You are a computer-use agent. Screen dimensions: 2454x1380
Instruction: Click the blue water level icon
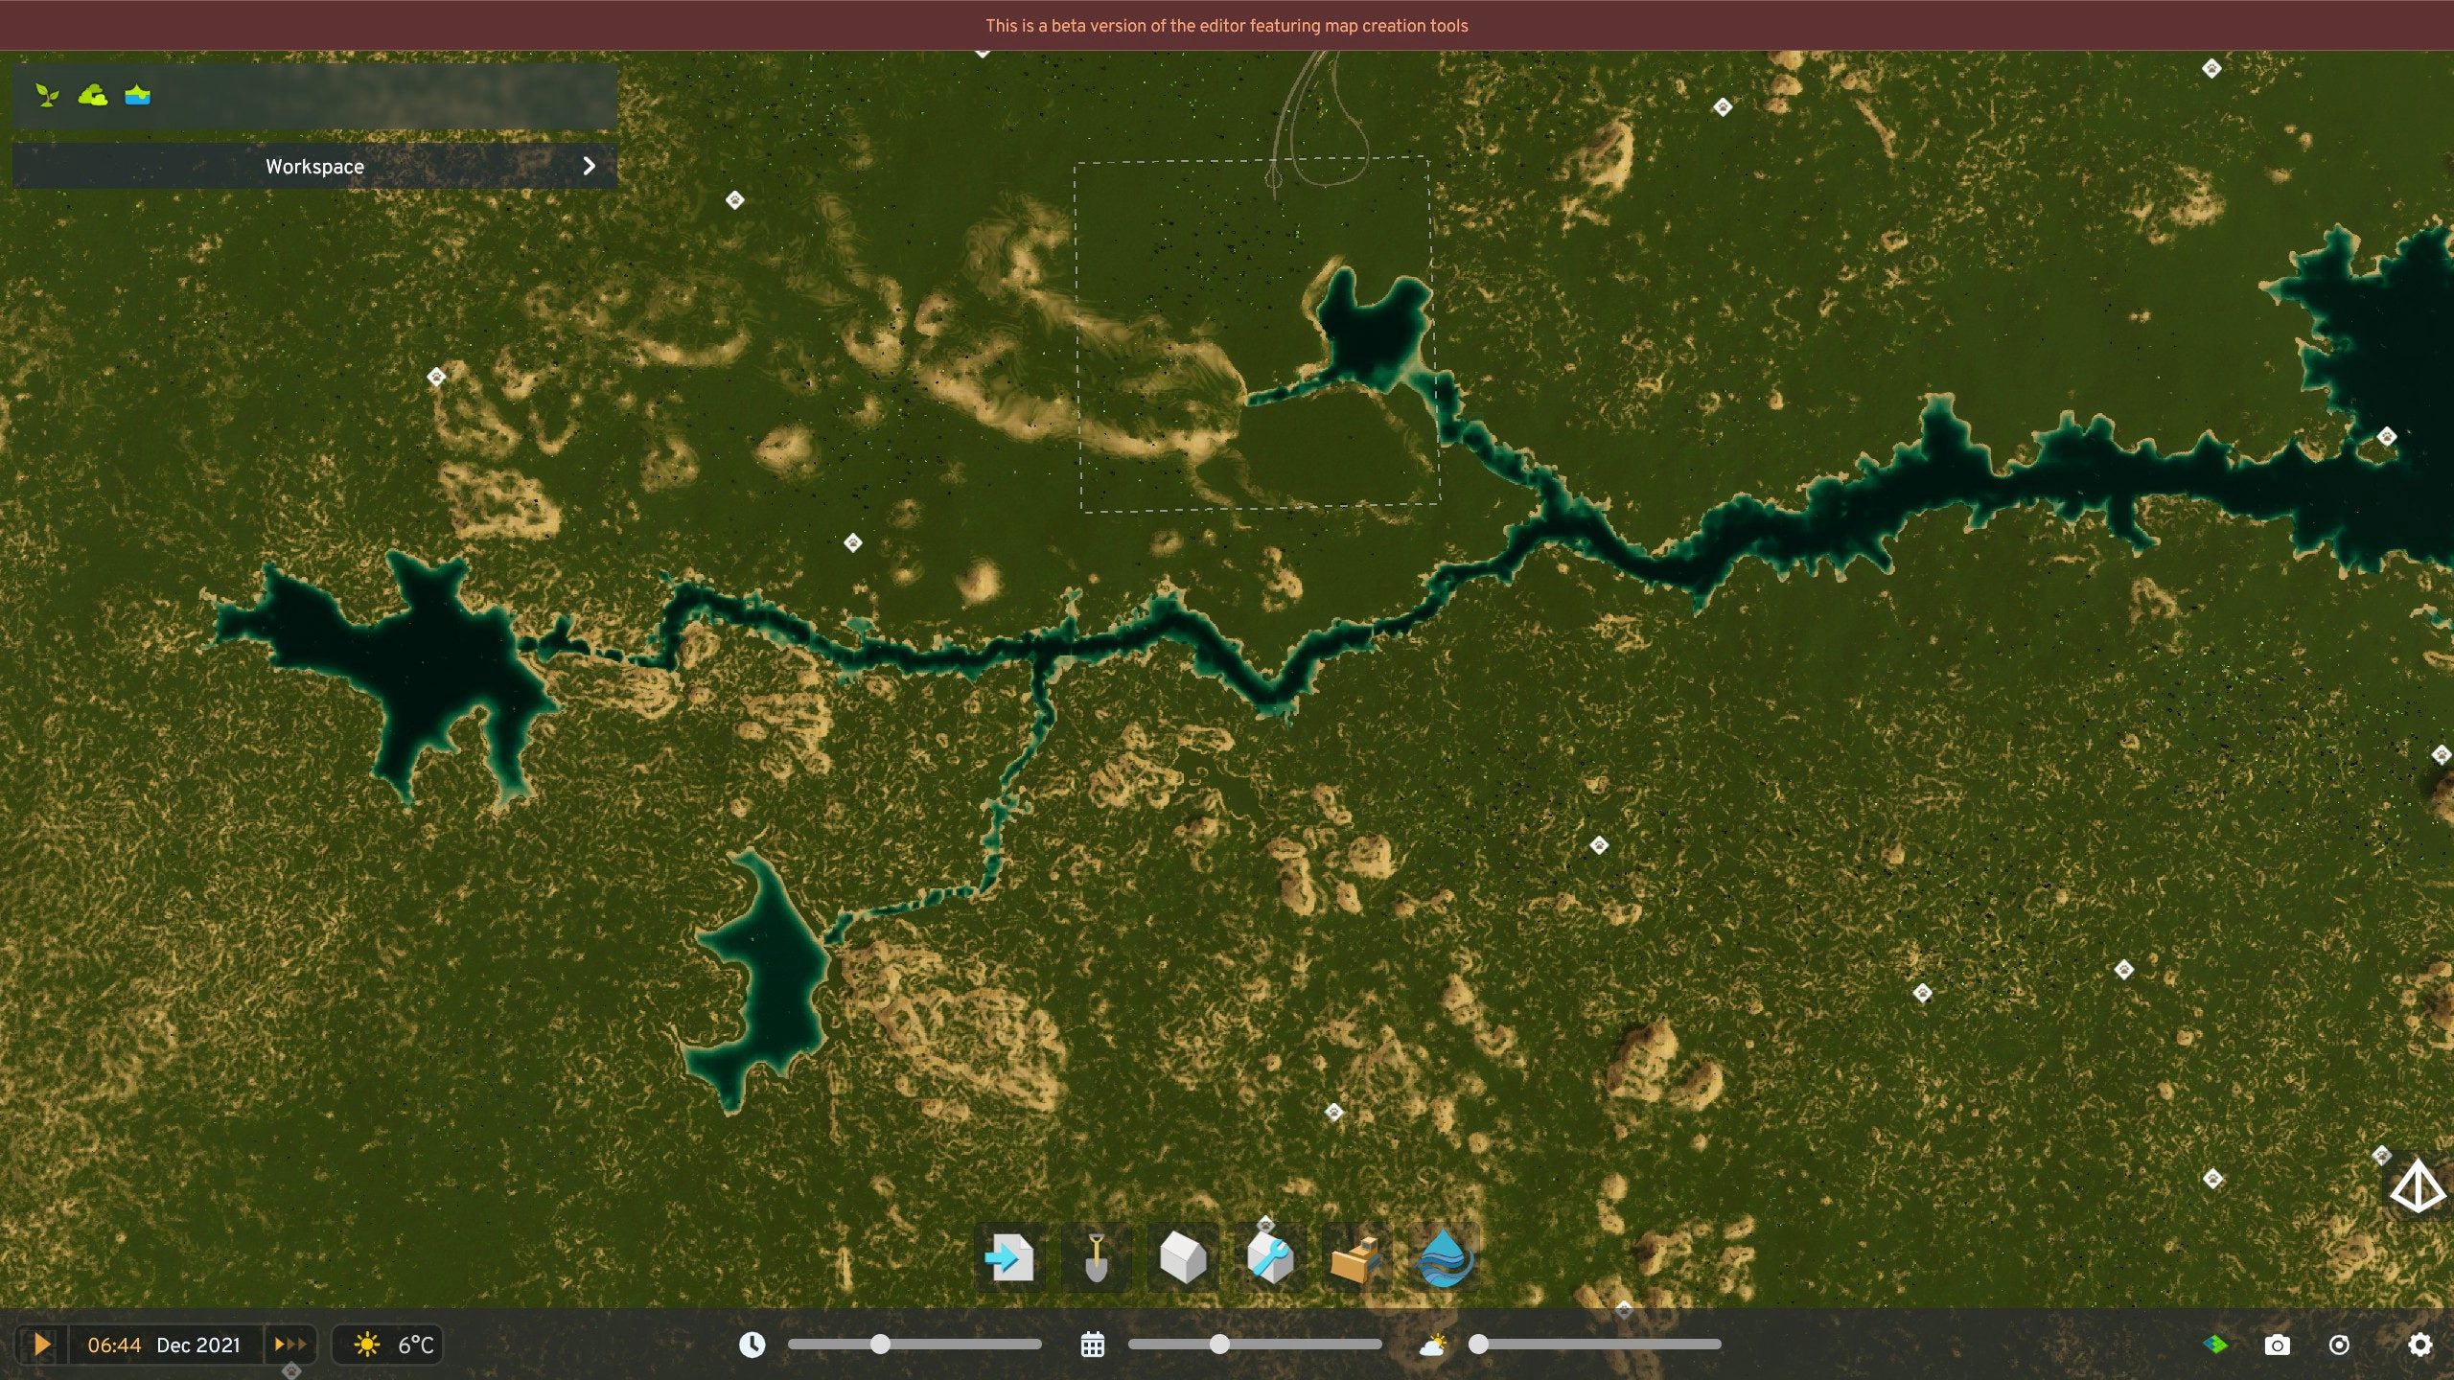point(138,95)
